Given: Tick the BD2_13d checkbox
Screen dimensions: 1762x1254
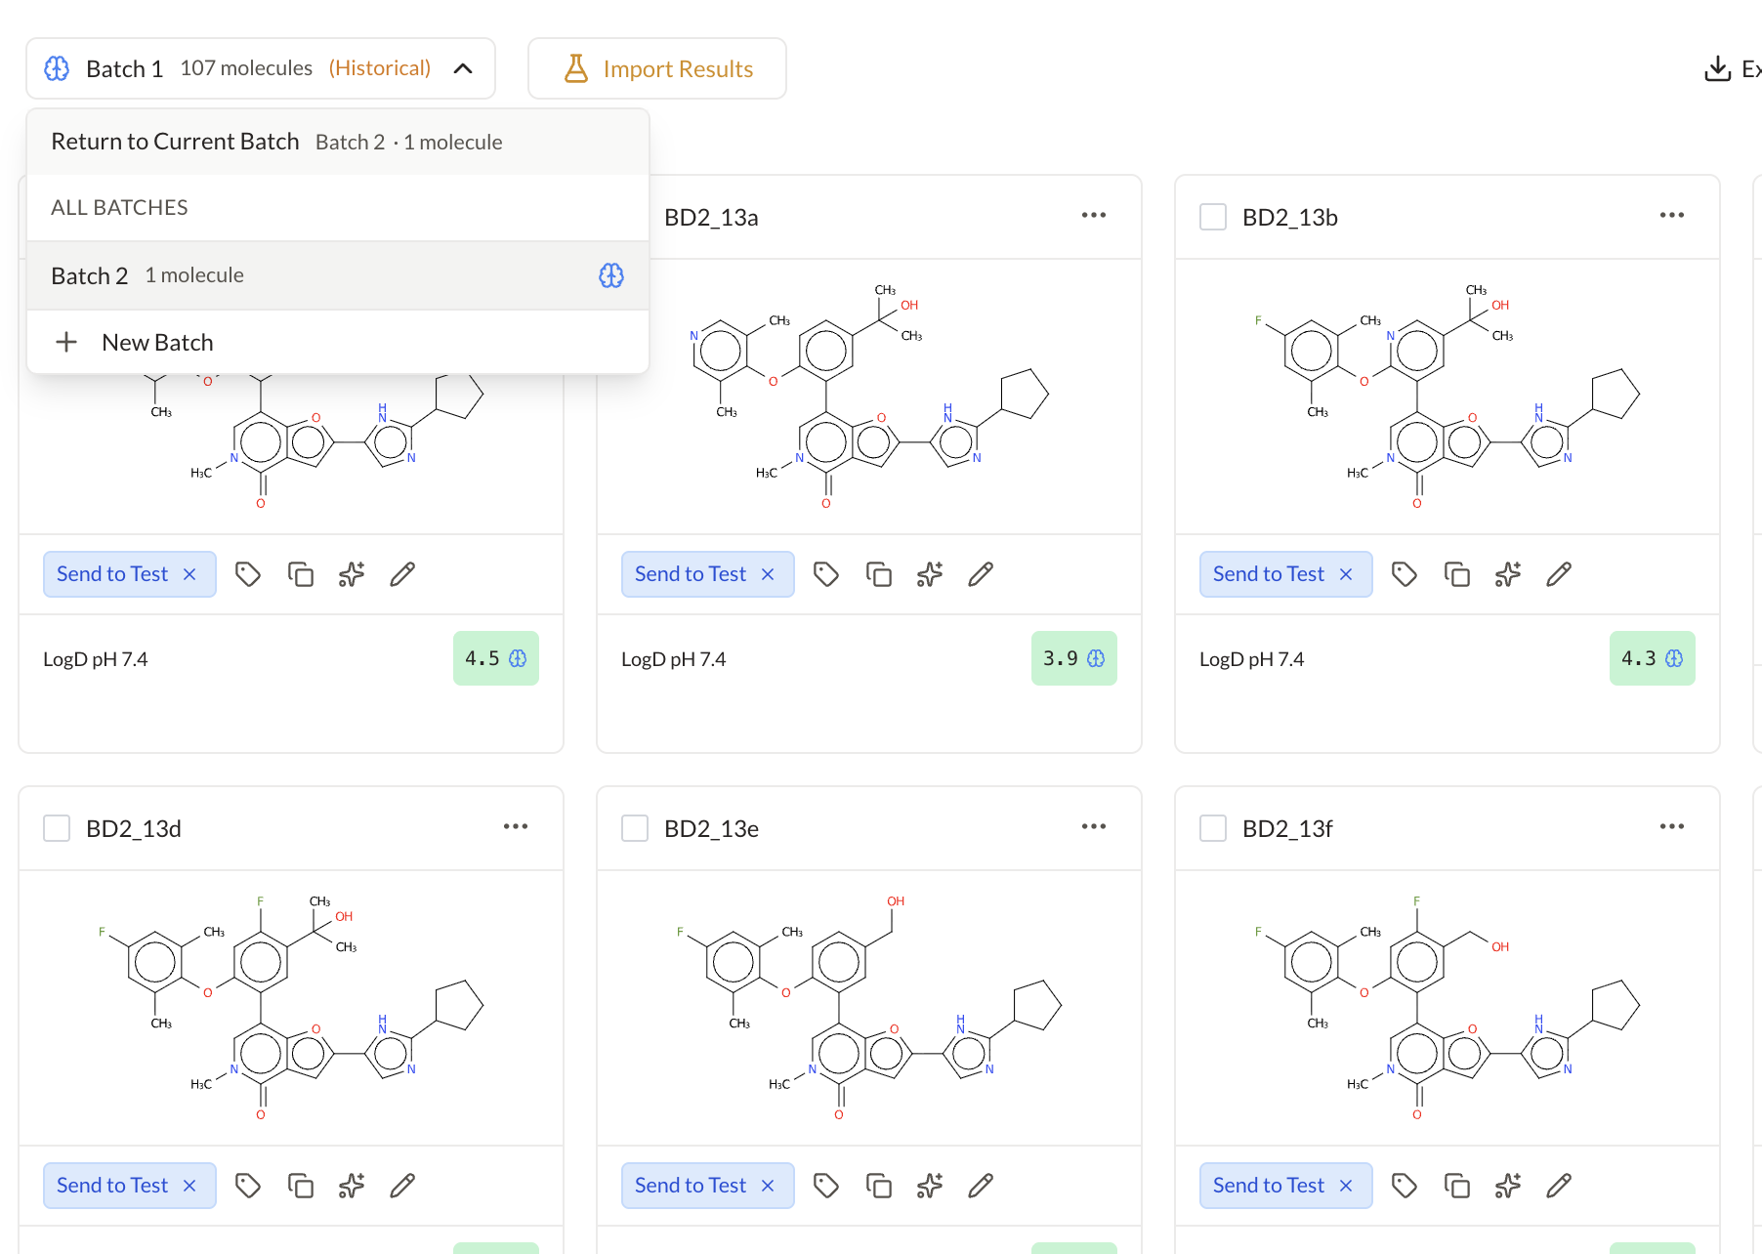Looking at the screenshot, I should pyautogui.click(x=57, y=828).
